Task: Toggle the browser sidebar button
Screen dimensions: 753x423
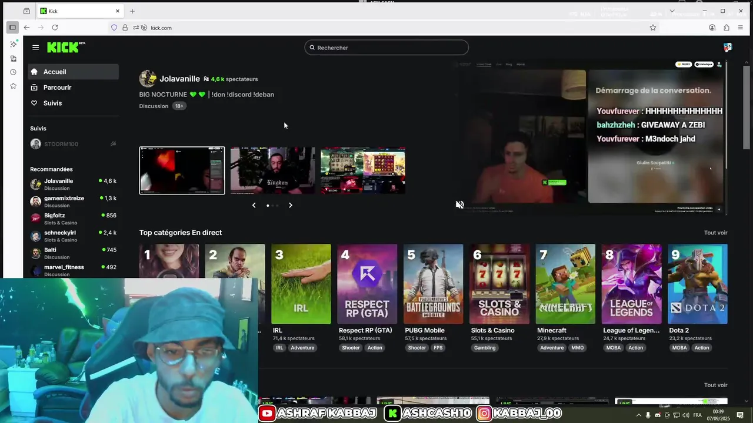Action: (12, 28)
